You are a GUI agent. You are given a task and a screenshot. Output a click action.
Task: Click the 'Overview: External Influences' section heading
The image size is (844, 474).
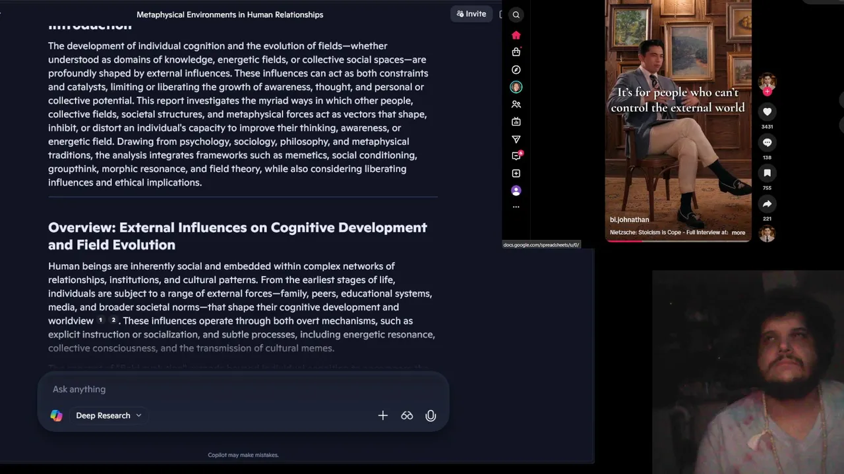(x=237, y=236)
